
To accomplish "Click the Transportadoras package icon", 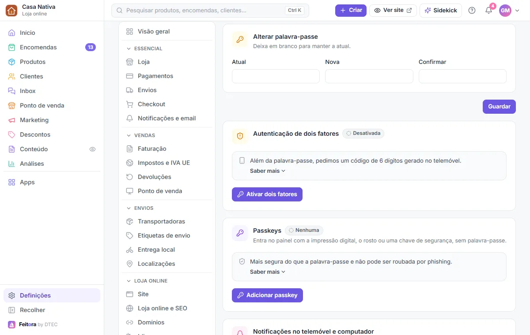I will (x=129, y=221).
